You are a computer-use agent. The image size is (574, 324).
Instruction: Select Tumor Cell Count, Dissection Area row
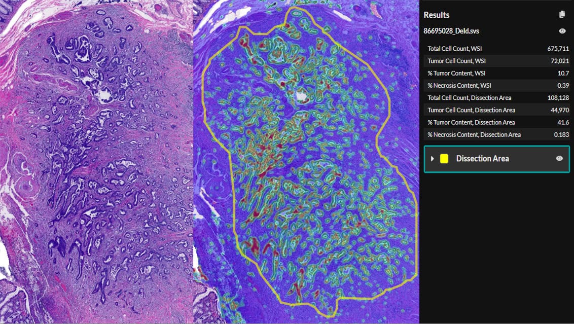click(x=498, y=110)
